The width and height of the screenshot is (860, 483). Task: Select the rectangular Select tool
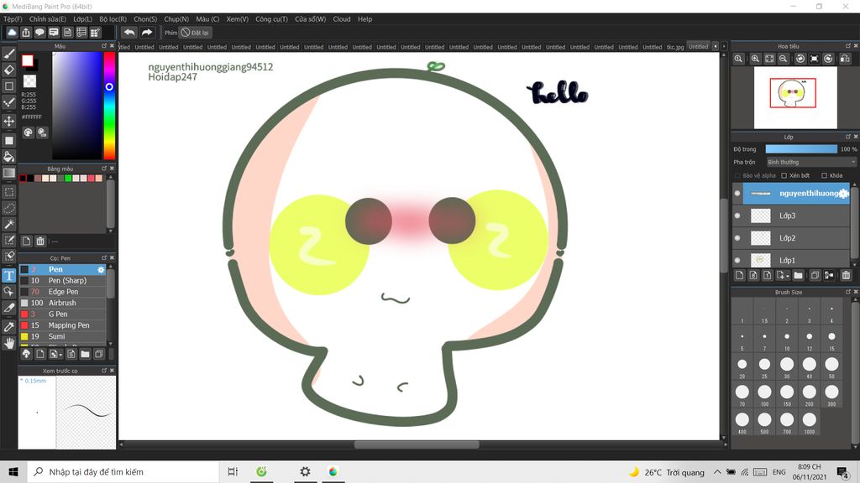[8, 192]
